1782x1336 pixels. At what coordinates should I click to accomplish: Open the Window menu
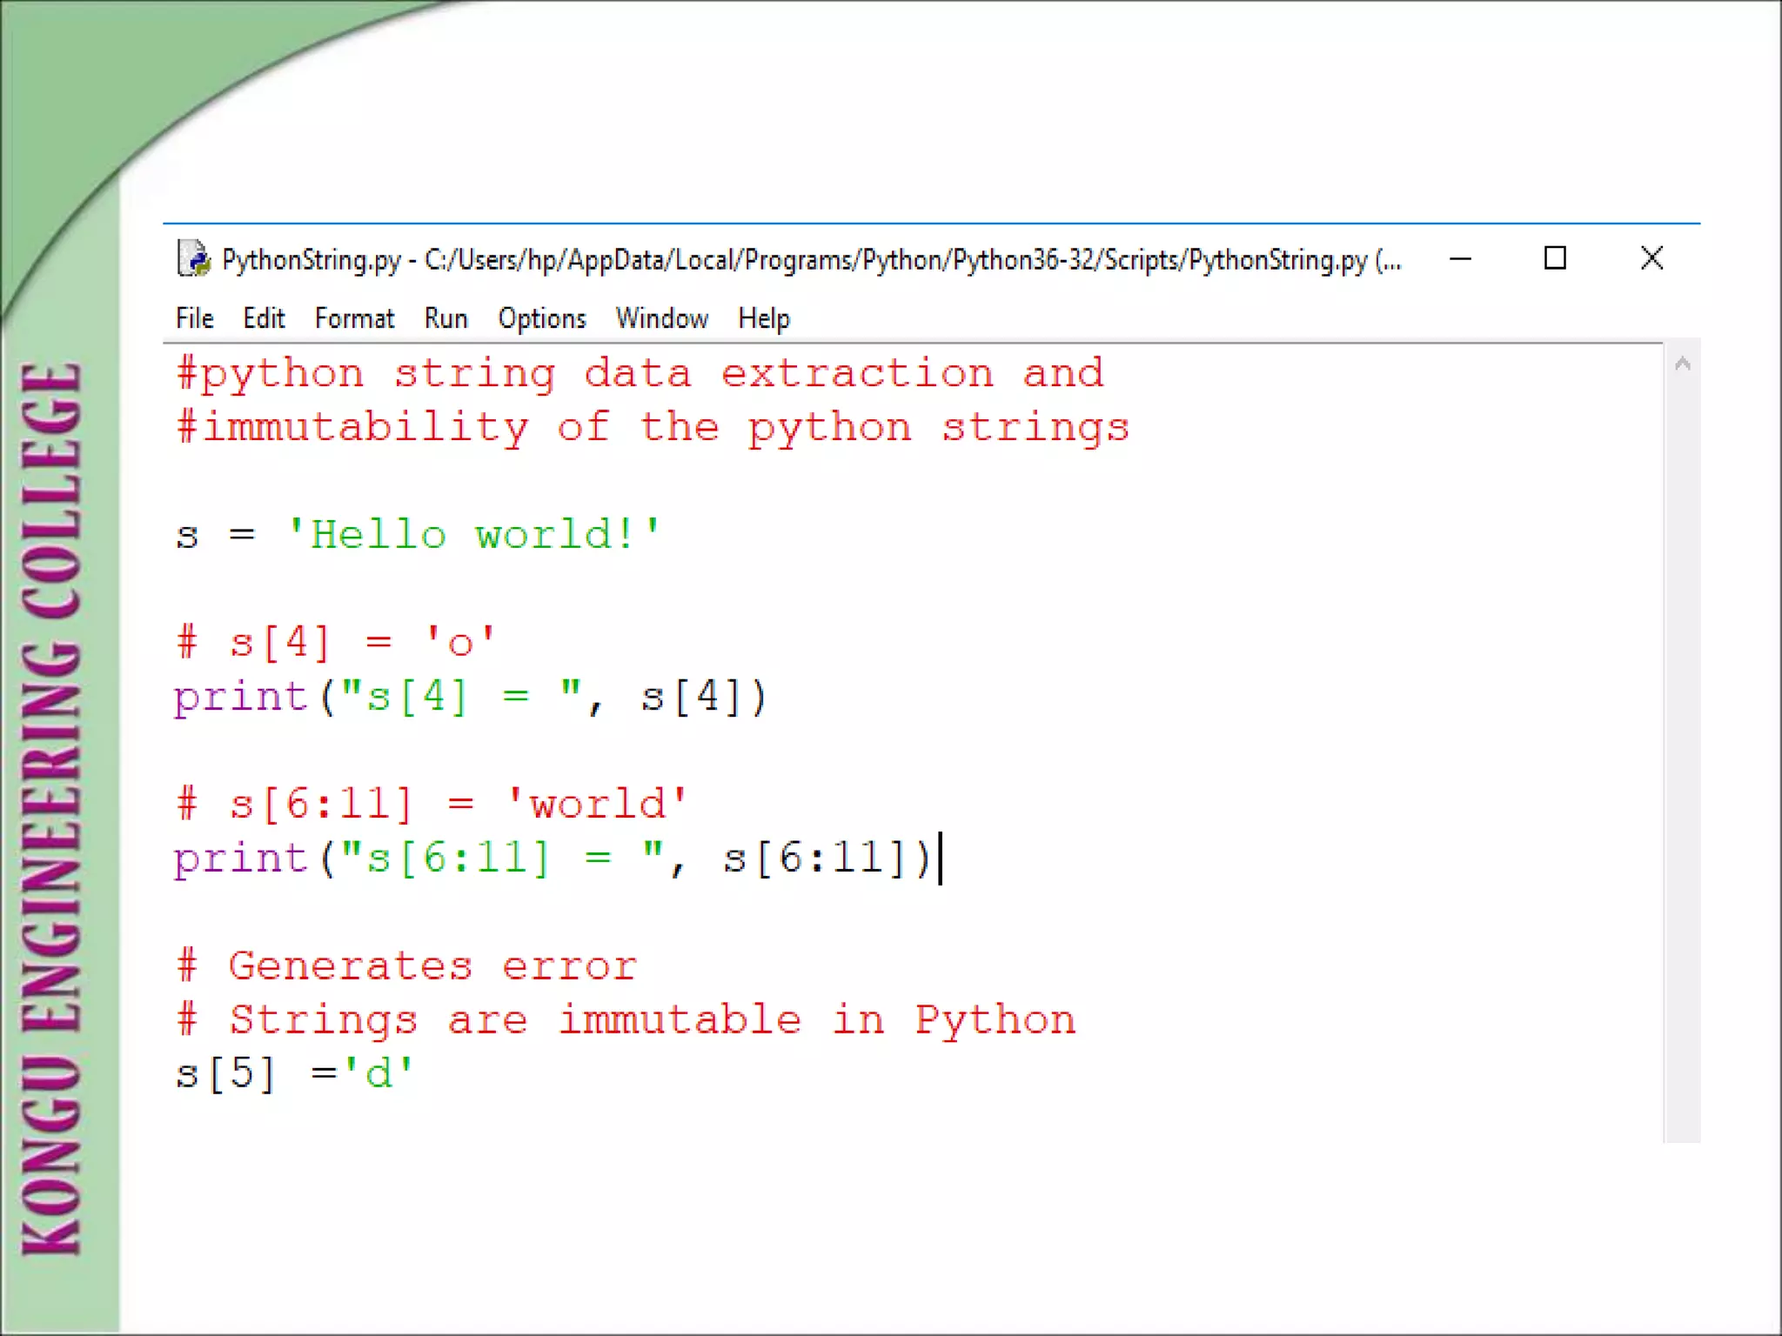tap(661, 318)
